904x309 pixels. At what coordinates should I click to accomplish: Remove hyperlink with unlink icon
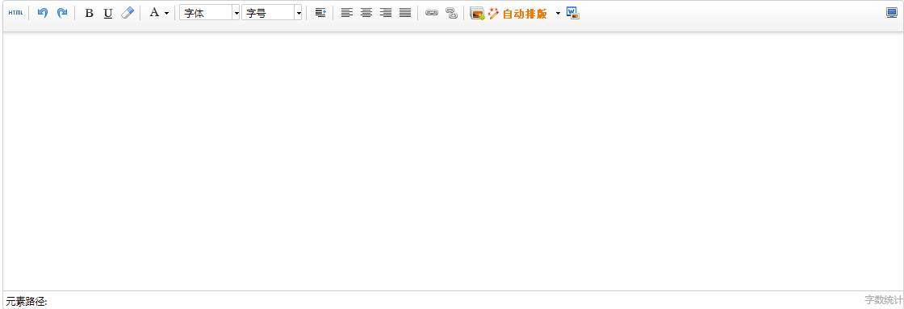click(x=451, y=13)
